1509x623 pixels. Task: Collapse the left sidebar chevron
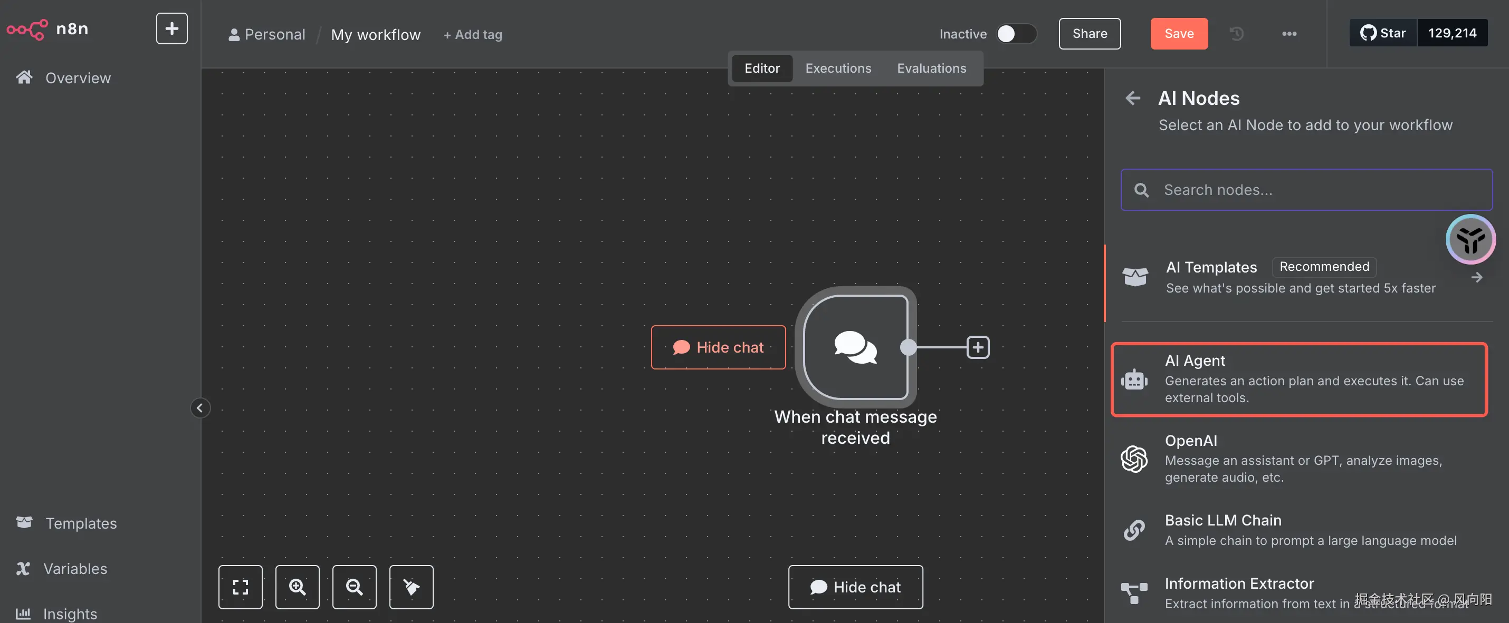(200, 408)
